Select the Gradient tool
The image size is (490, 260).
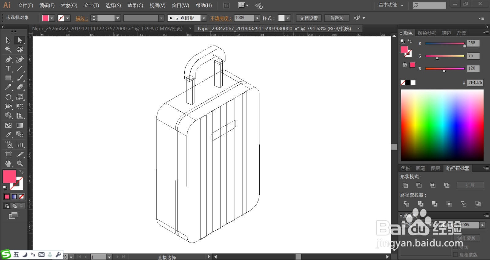(x=20, y=125)
